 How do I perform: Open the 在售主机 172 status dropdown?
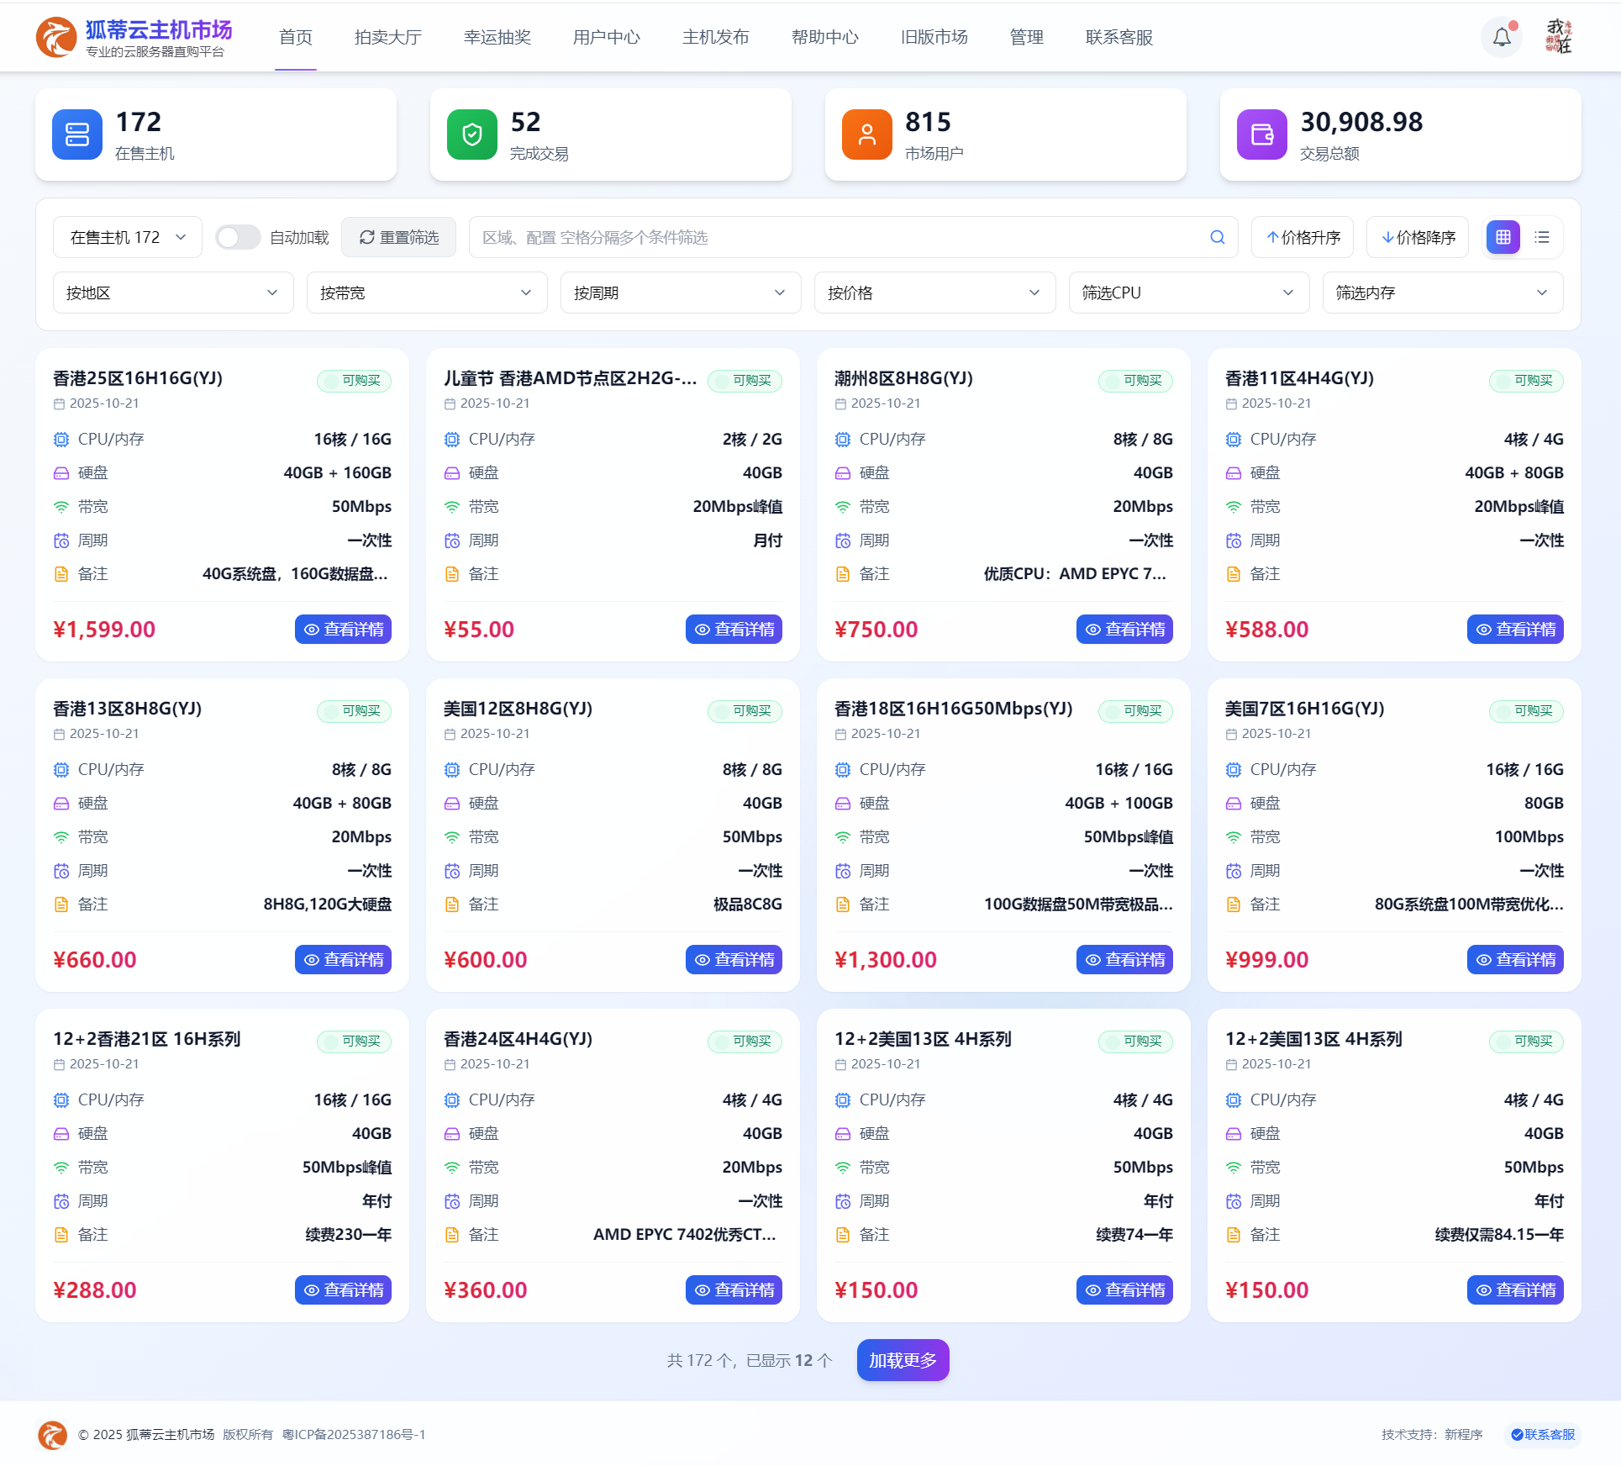[127, 237]
